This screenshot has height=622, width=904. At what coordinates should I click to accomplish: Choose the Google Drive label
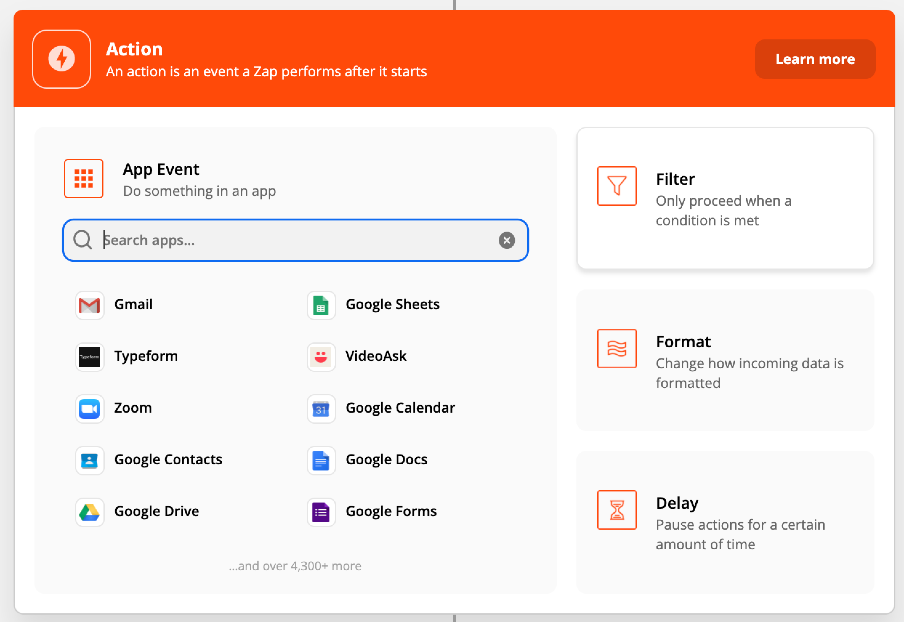[157, 512]
